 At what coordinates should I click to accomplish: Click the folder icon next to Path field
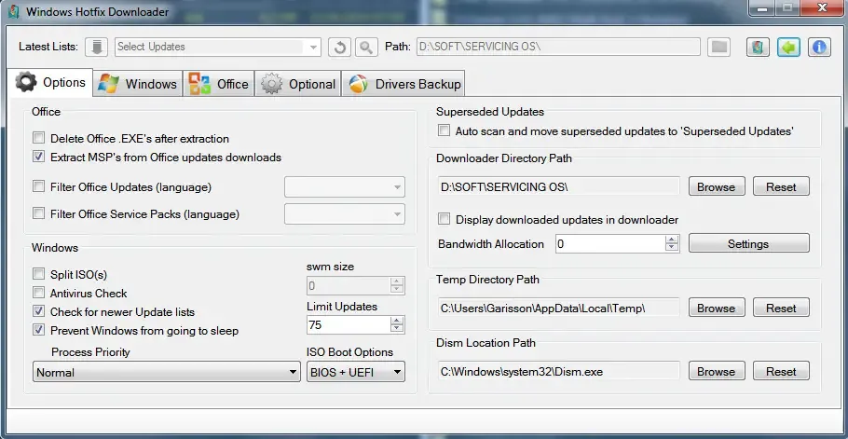718,47
